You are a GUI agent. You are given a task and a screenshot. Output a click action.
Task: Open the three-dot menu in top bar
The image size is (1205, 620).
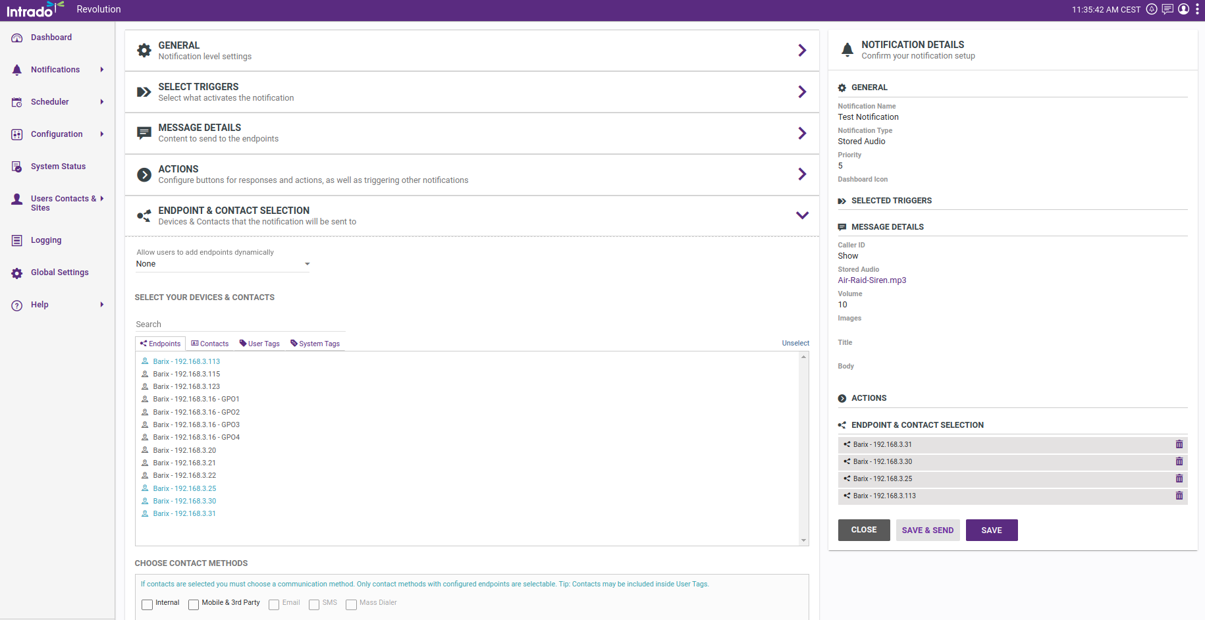[x=1197, y=9]
